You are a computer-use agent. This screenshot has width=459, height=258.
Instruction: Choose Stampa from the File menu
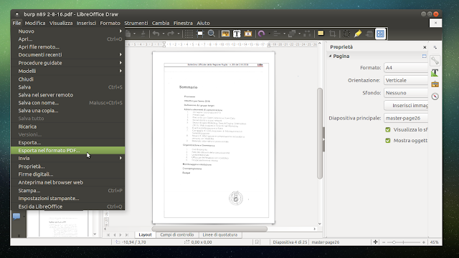[68, 191]
